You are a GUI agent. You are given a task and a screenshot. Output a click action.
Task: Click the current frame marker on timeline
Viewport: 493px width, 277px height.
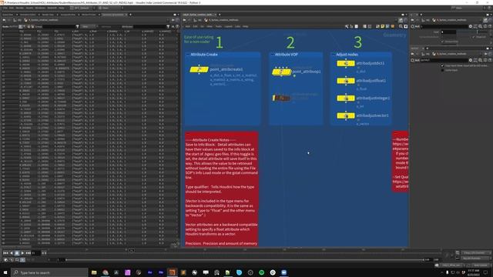[132, 250]
